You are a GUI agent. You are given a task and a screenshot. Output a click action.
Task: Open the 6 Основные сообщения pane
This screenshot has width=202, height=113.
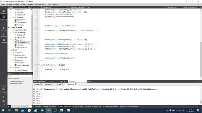click(111, 107)
